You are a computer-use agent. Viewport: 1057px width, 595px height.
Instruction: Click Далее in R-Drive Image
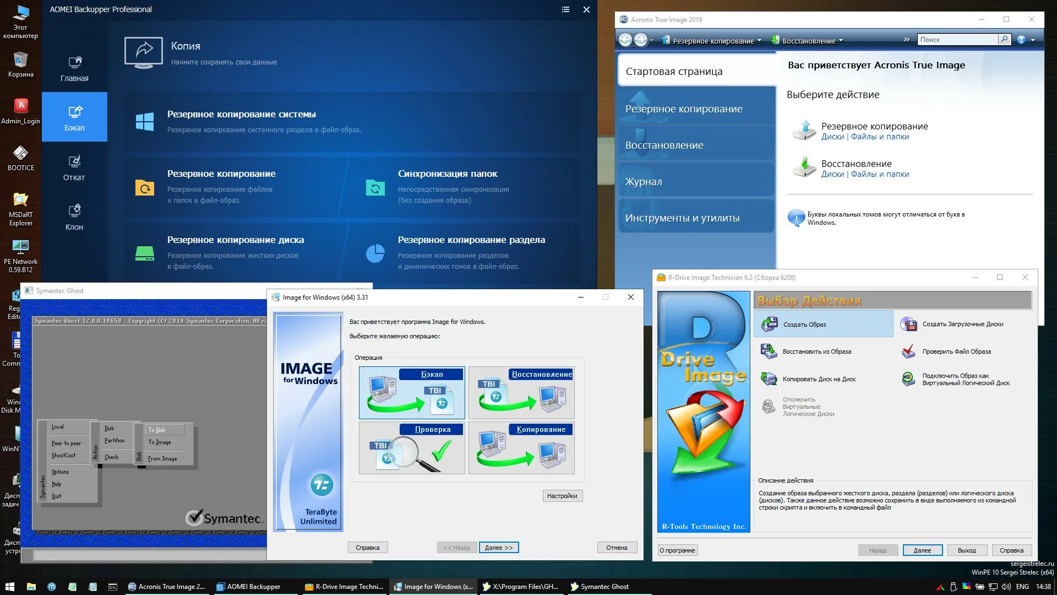pos(922,550)
